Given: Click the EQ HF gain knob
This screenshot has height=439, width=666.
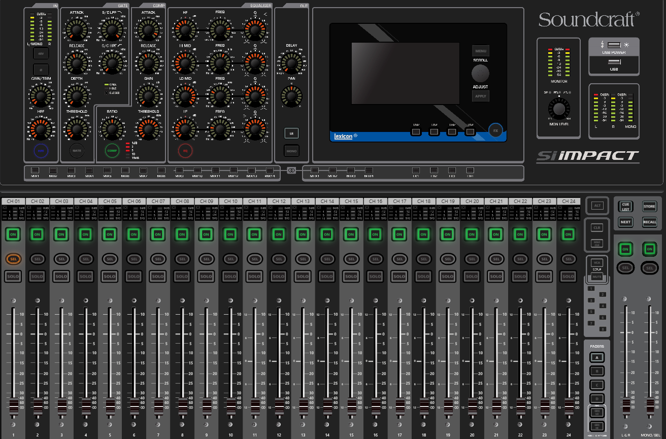Looking at the screenshot, I should [185, 30].
